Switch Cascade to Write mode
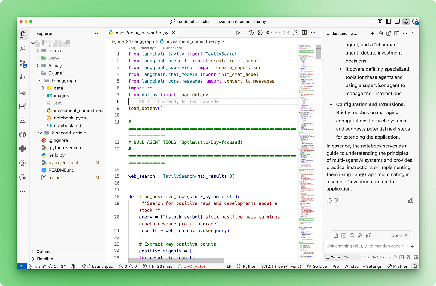The width and height of the screenshot is (436, 286). pos(333,257)
